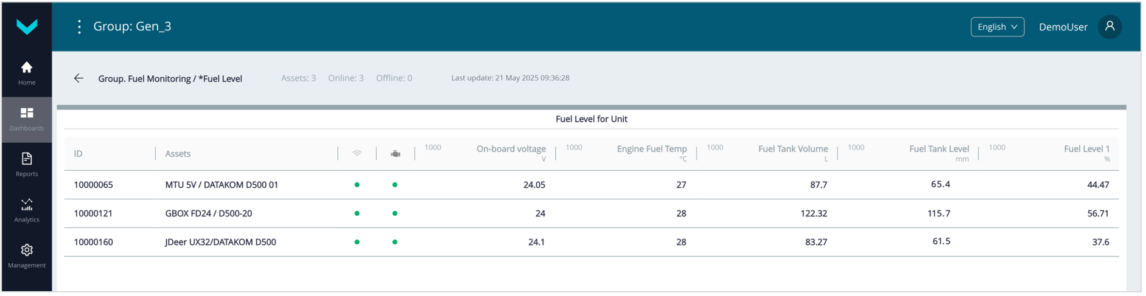Click the back arrow icon

(x=79, y=78)
